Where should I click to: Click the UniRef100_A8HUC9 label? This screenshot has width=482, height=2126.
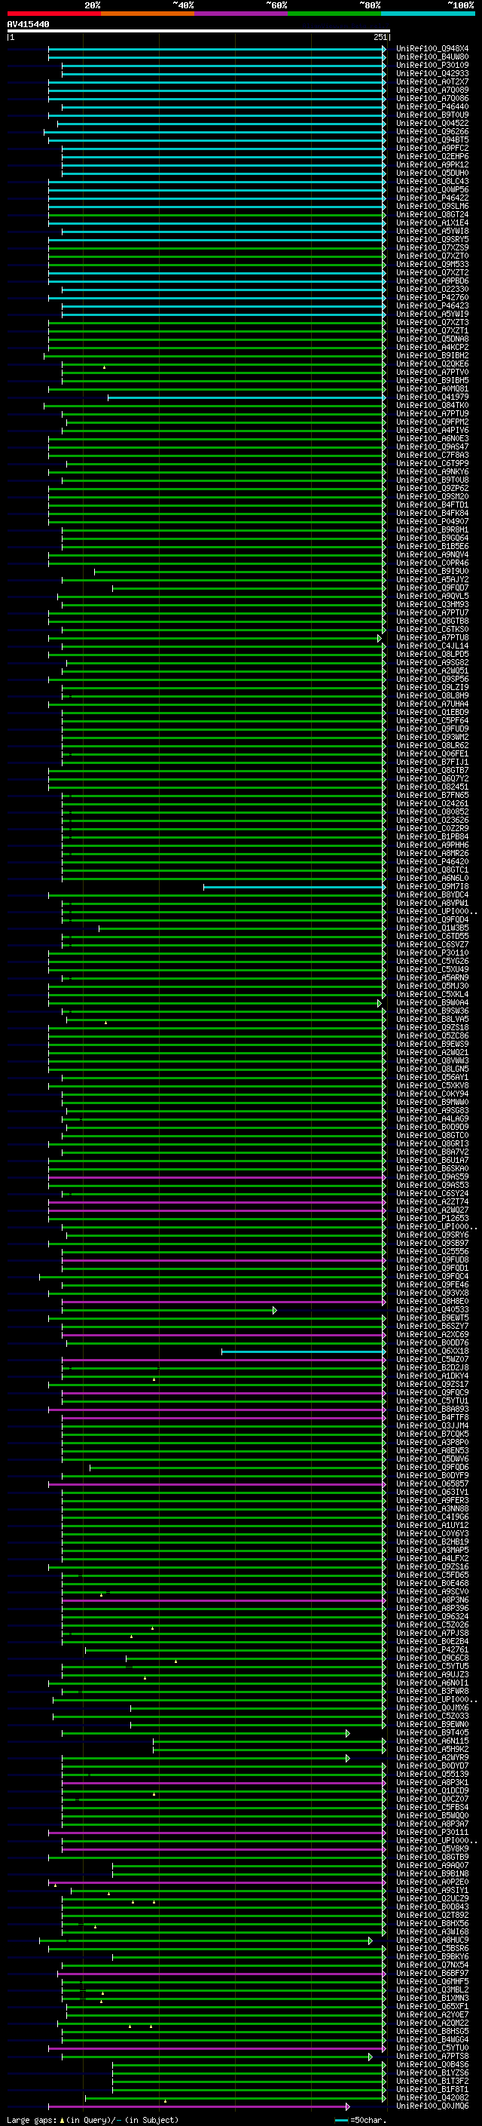pos(432,1940)
